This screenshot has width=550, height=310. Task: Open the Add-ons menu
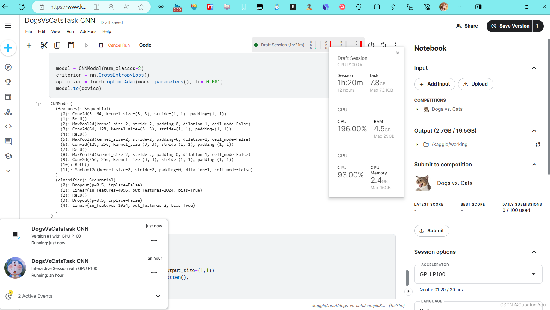pyautogui.click(x=88, y=31)
